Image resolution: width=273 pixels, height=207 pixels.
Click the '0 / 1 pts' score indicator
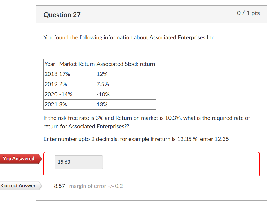pyautogui.click(x=249, y=13)
